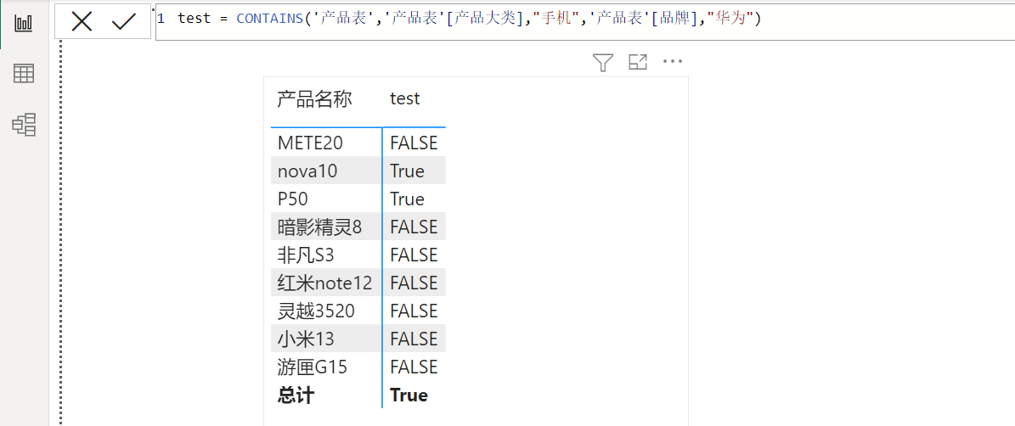Click the FALSE value for 暗影精灵8

point(414,227)
